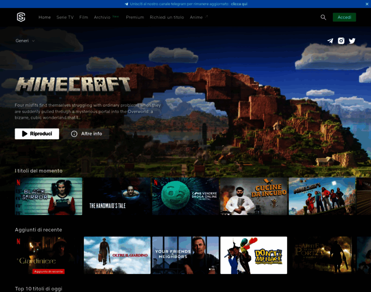Close the blue Telegram banner

(x=367, y=4)
